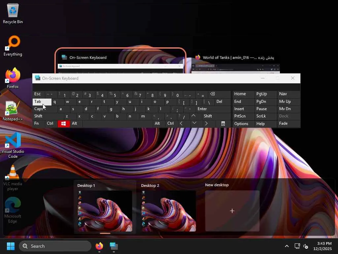
Task: Toggle the right Ctrl key
Action: point(172,124)
